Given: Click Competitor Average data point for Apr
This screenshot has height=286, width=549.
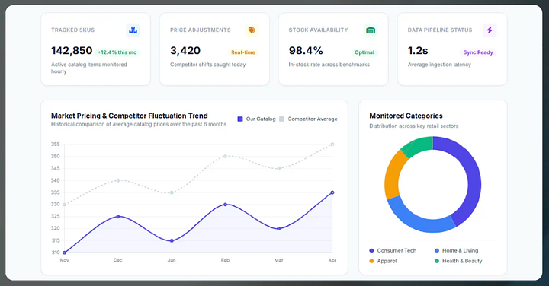Looking at the screenshot, I should 332,145.
